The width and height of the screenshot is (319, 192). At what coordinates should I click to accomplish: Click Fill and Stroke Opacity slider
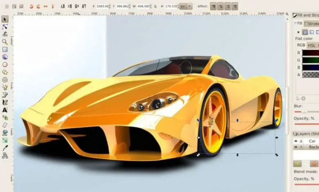click(307, 124)
